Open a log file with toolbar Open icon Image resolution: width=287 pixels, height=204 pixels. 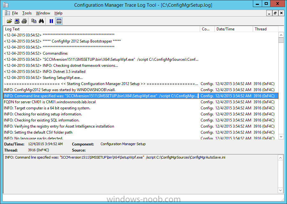click(x=9, y=21)
